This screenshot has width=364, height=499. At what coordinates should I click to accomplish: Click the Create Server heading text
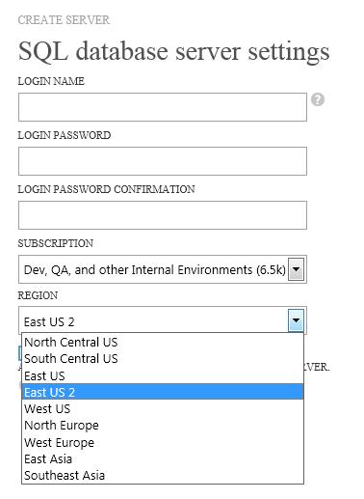[x=64, y=20]
